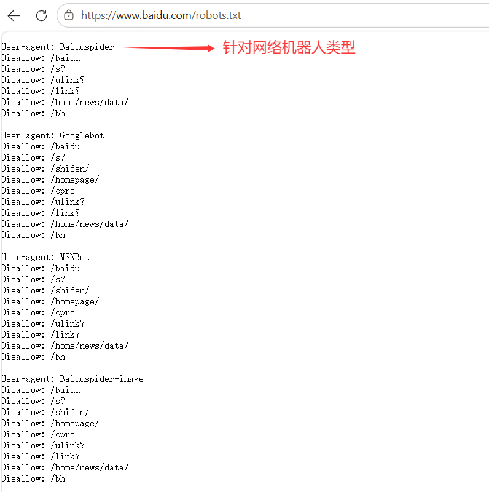Screen dimensions: 489x492
Task: Click 'Disallow: /link?' in Googlebot section
Action: point(41,213)
